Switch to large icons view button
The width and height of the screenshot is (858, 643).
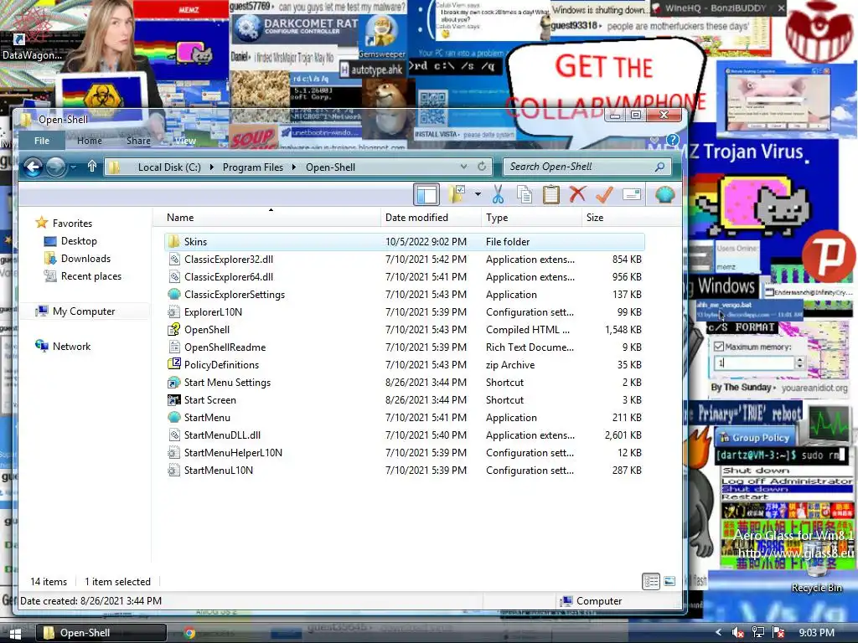(x=669, y=581)
